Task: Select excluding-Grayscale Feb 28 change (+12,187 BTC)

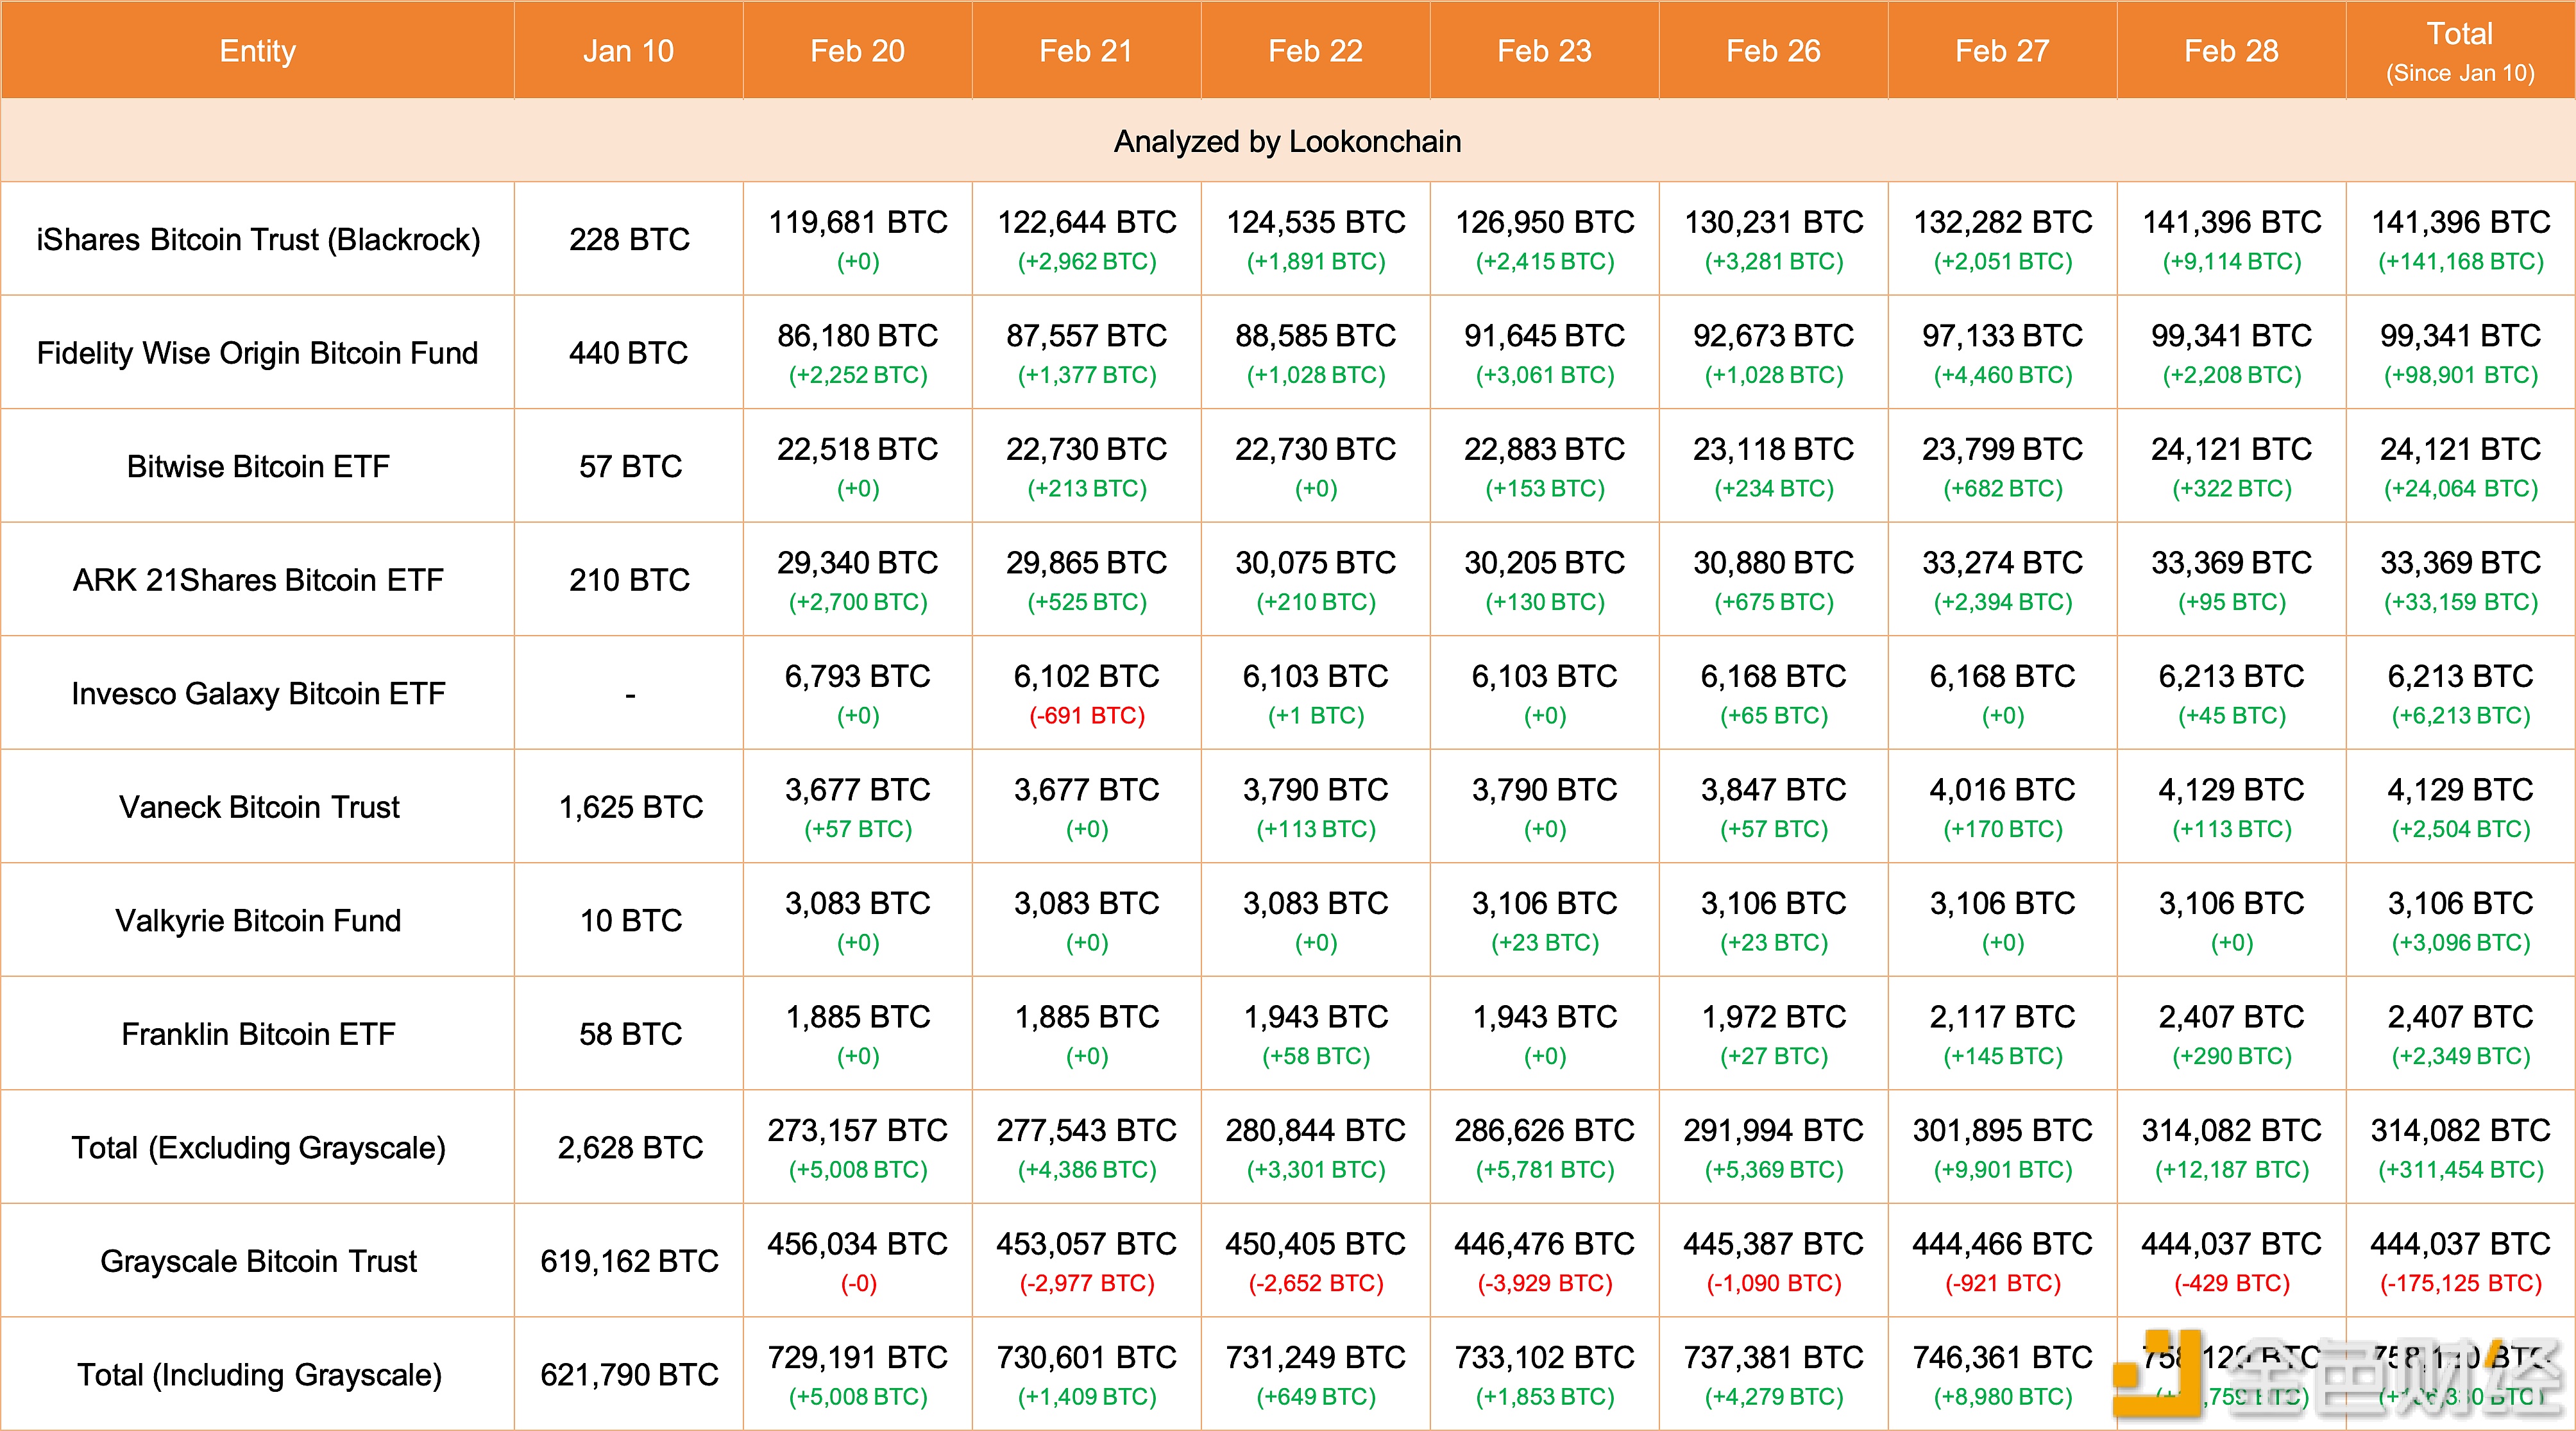Action: point(2232,1170)
